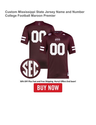
Task: Click white sleeve stripes on back jersey
Action: [x=24, y=39]
